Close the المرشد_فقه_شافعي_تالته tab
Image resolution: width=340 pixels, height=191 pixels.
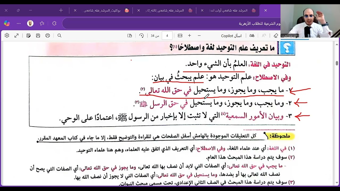tap(139, 10)
